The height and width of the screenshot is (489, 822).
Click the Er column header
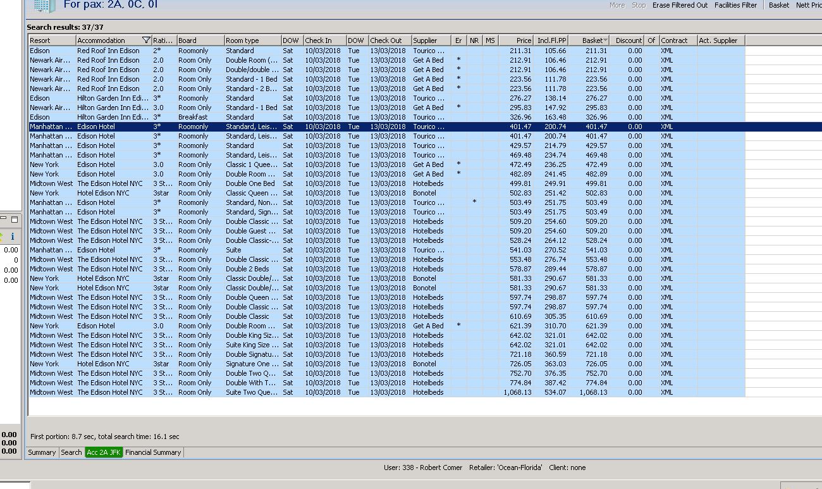pyautogui.click(x=458, y=40)
